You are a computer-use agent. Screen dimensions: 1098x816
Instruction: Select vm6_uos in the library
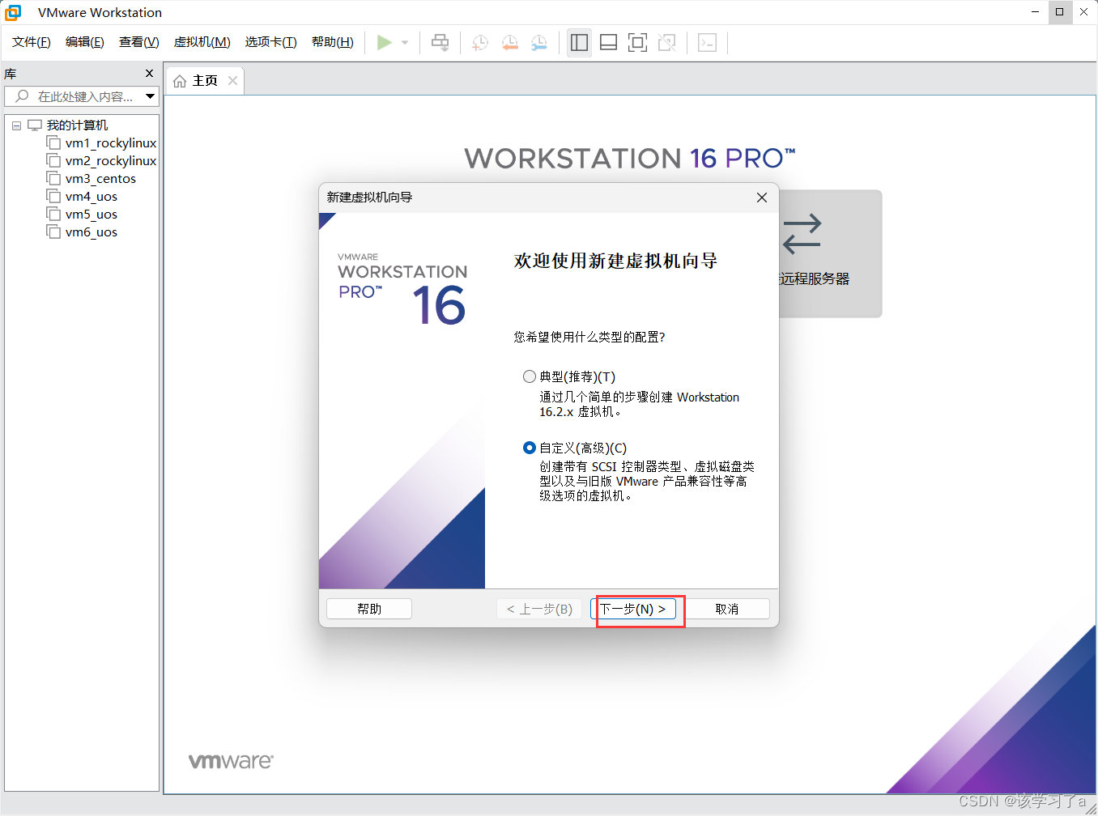91,232
